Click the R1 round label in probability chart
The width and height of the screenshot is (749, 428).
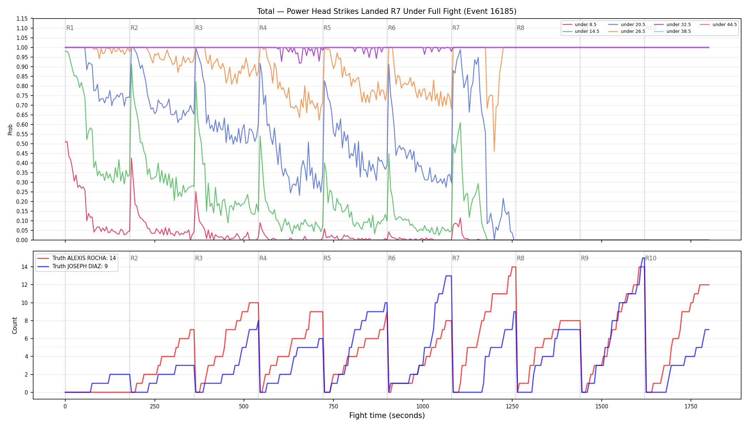pyautogui.click(x=70, y=28)
